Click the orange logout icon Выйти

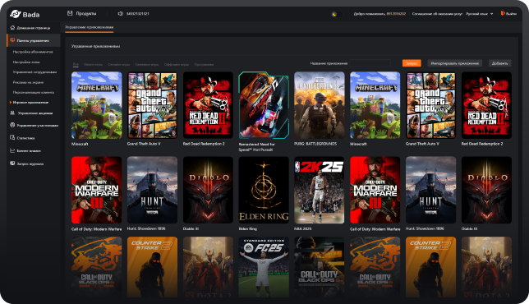[x=503, y=13]
